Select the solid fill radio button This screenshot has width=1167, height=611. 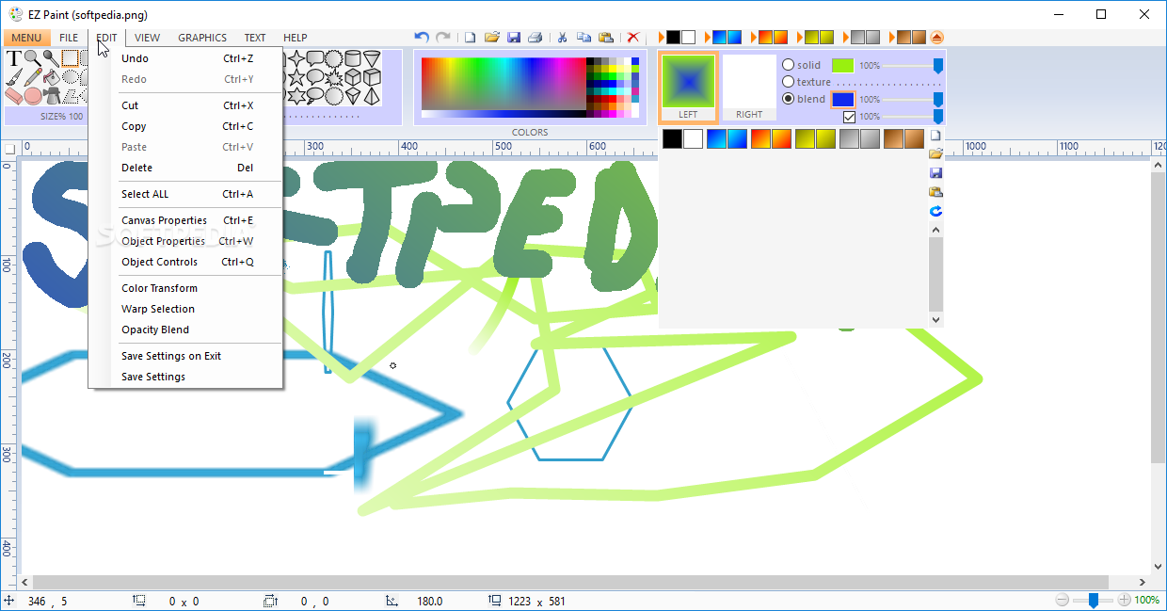pos(789,65)
